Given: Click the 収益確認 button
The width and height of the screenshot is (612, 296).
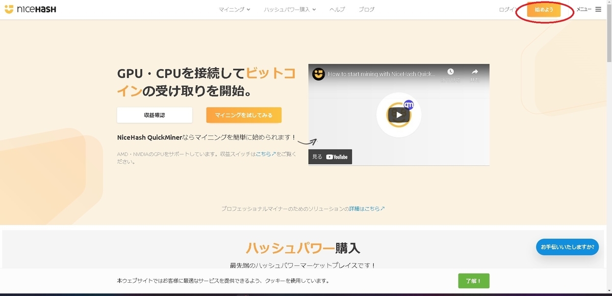Looking at the screenshot, I should point(155,115).
